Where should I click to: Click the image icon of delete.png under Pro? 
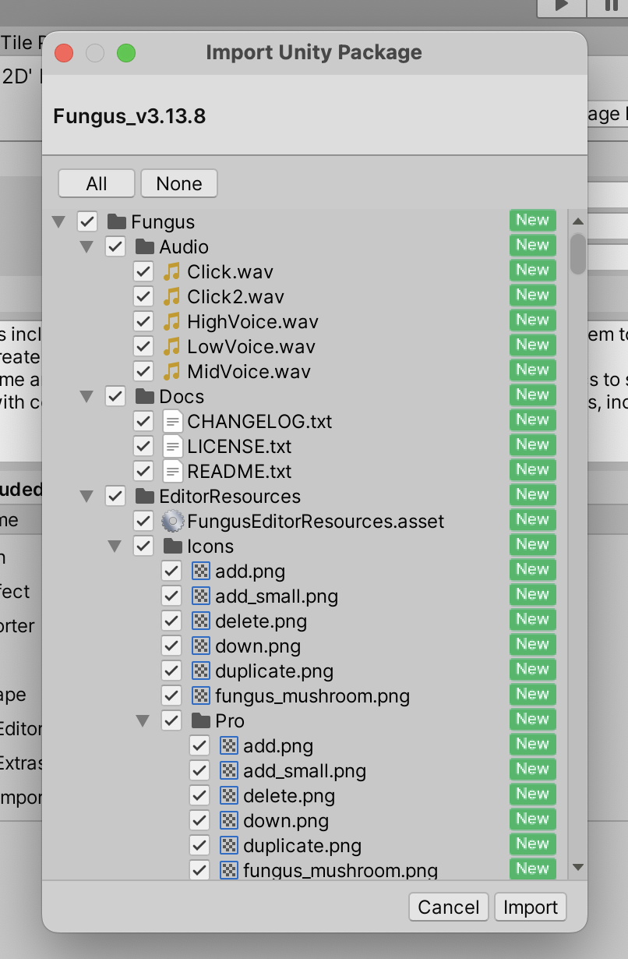point(228,796)
